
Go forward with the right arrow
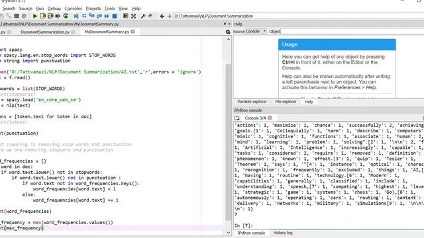coord(170,16)
